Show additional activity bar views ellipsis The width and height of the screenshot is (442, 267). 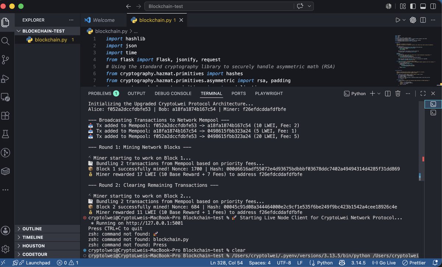(x=6, y=190)
